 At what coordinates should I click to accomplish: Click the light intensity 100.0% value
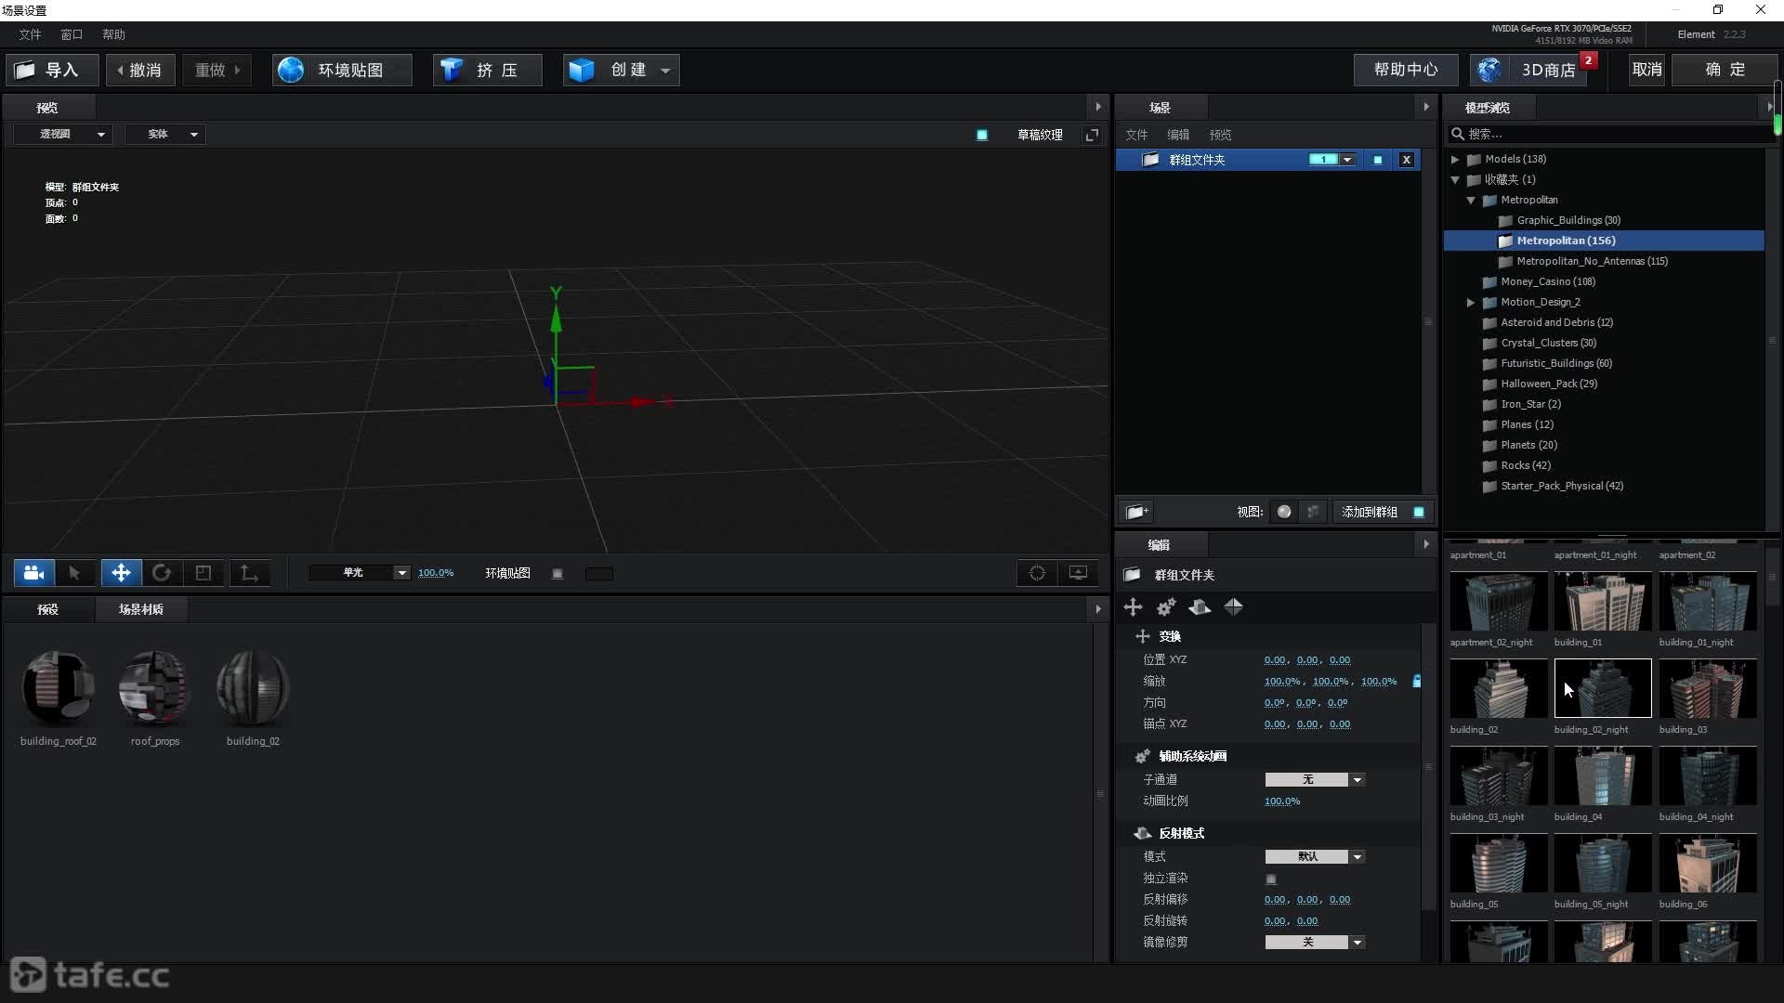tap(436, 573)
